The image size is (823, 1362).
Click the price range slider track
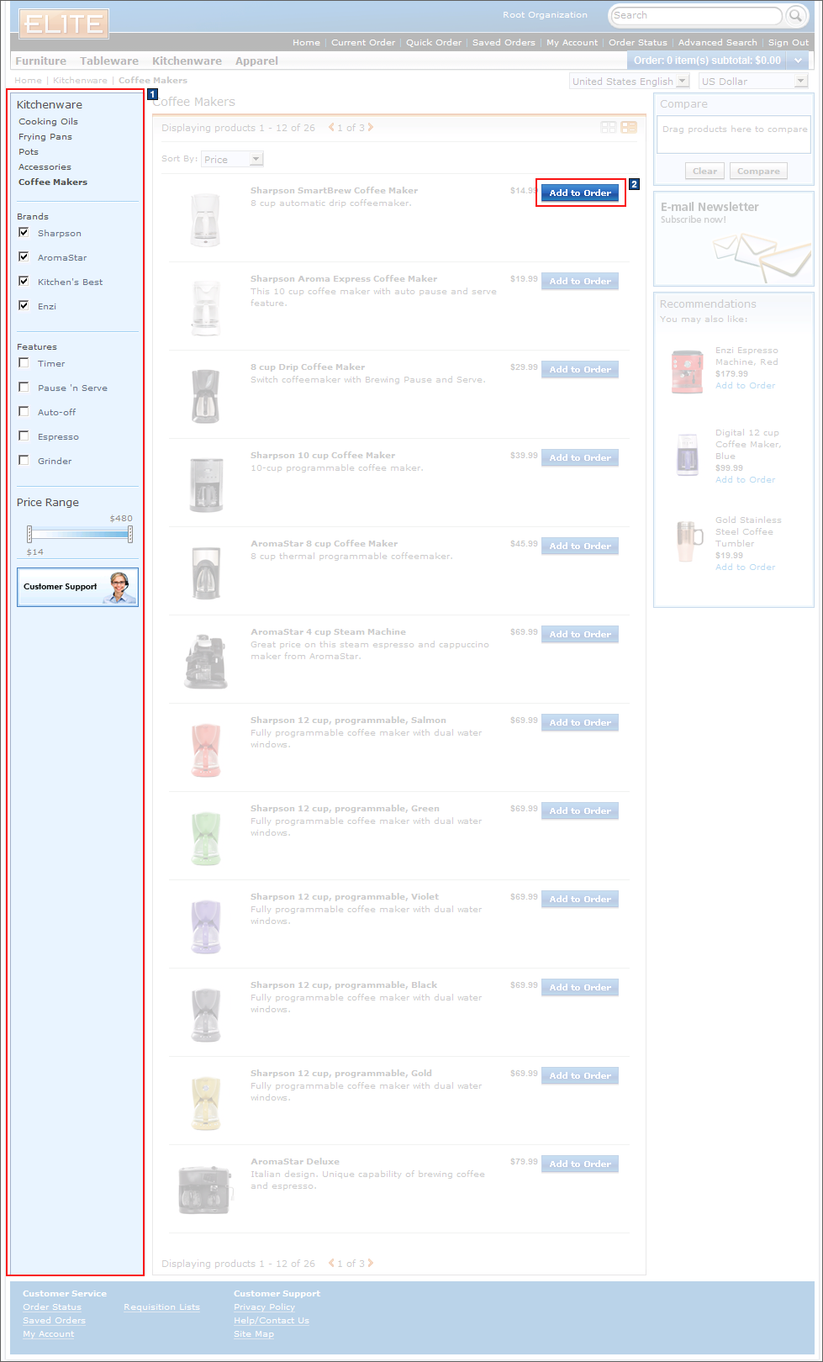[x=80, y=534]
